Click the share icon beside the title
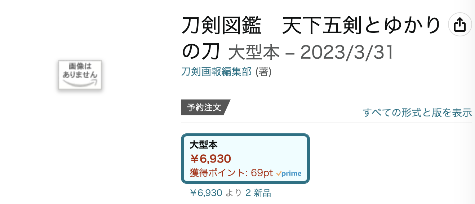This screenshot has width=475, height=204. 460,25
